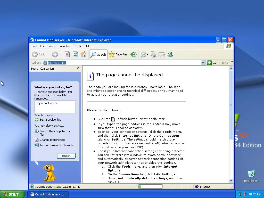Click the page icon in address bar
Image resolution: width=264 pixels, height=198 pixels.
[45, 63]
